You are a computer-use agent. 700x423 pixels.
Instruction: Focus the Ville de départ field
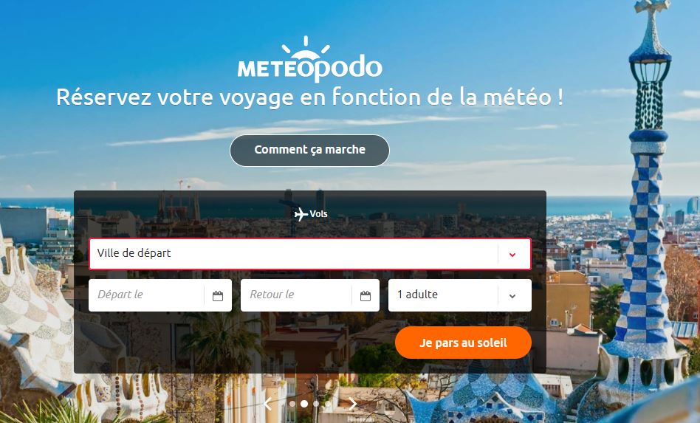tap(310, 254)
